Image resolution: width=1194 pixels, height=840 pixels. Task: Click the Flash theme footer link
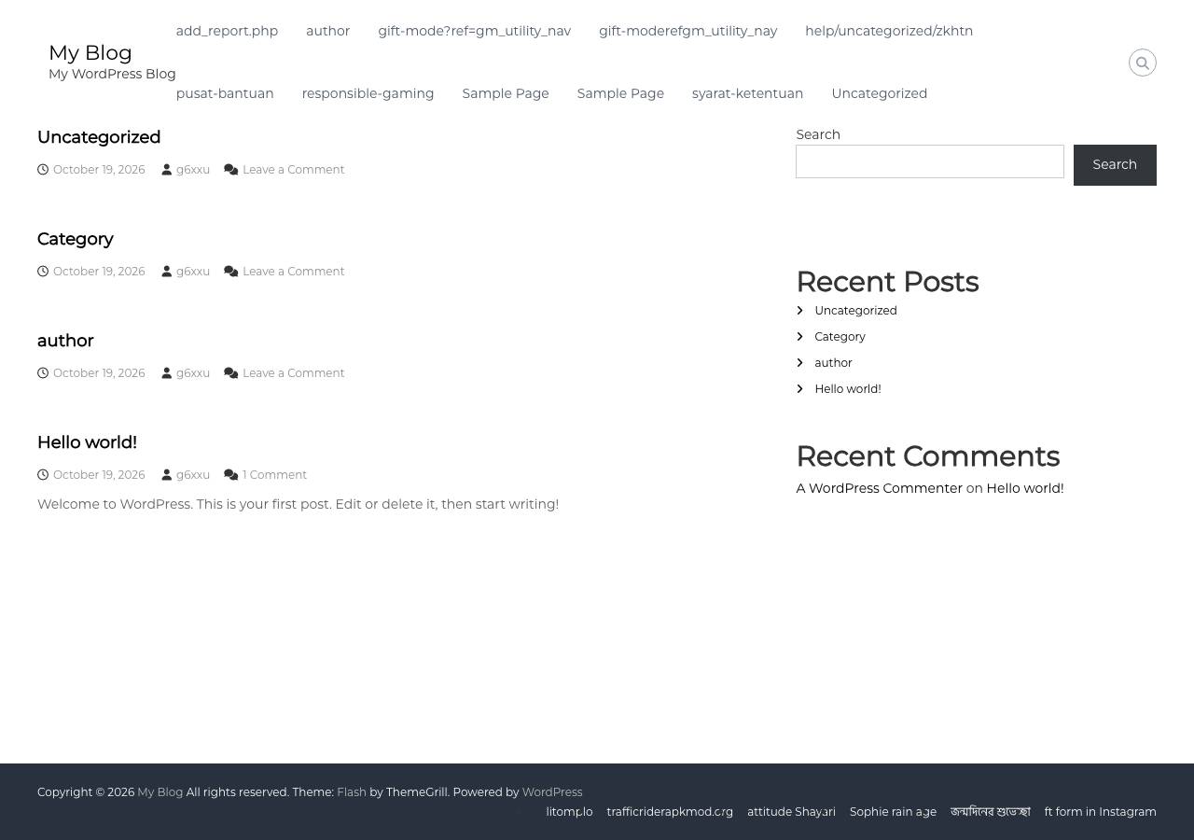click(352, 792)
